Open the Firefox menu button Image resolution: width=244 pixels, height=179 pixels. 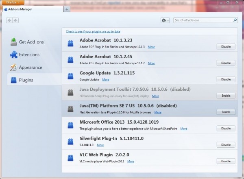click(x=13, y=2)
